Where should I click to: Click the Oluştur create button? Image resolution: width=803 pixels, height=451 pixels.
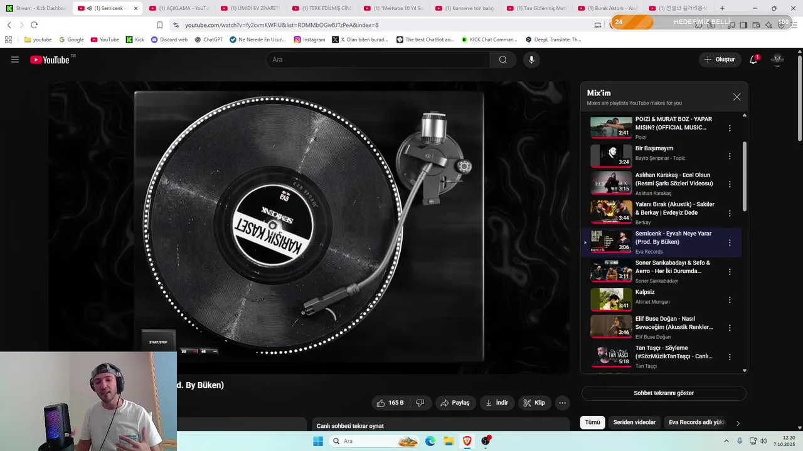pyautogui.click(x=719, y=60)
